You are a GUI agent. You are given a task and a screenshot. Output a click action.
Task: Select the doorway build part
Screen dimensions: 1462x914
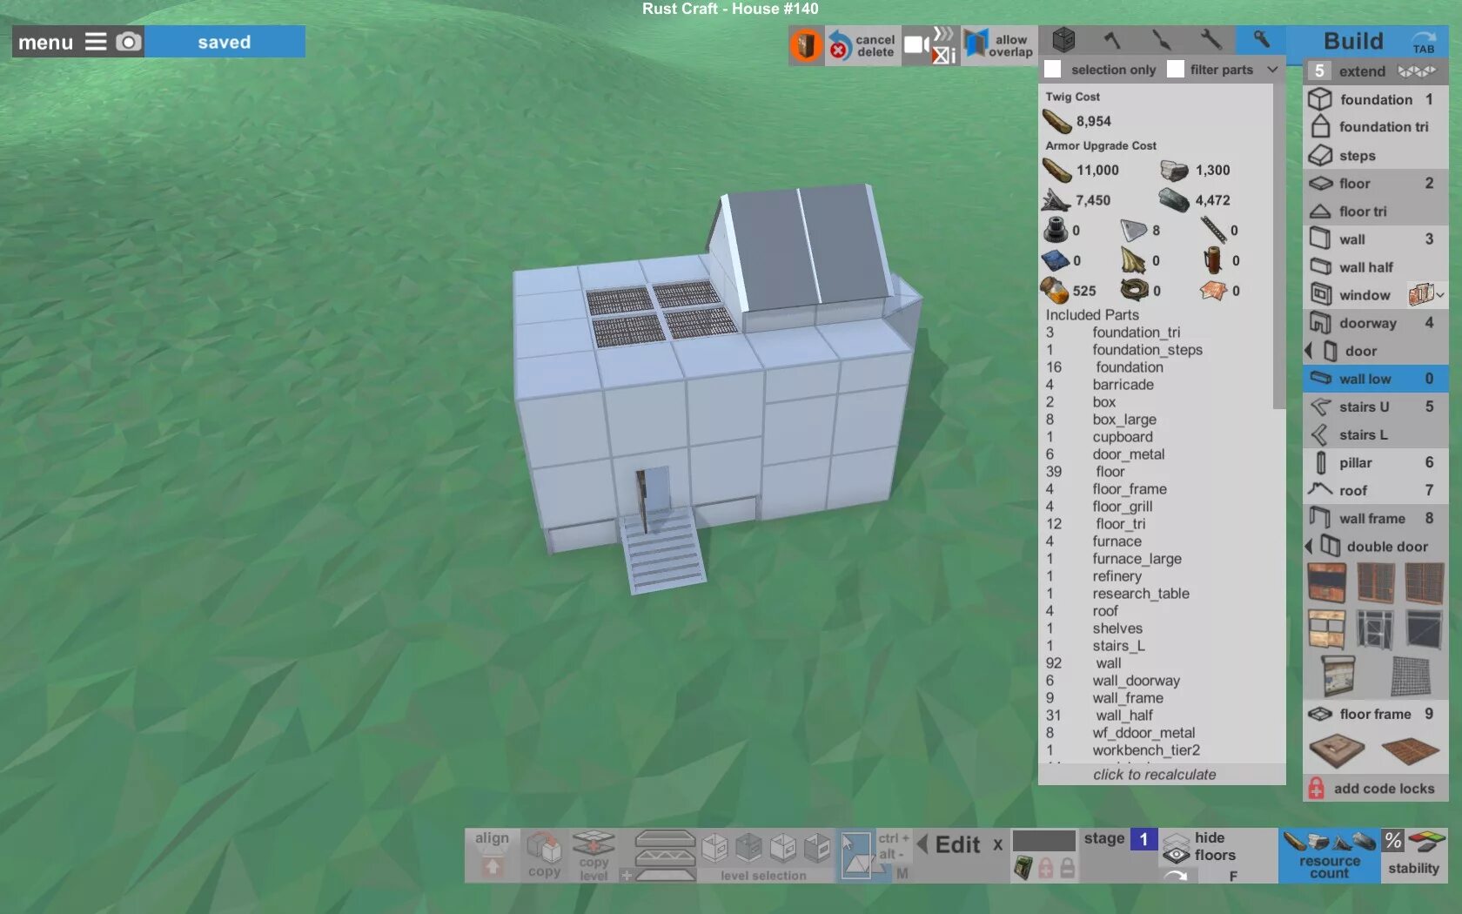1375,323
